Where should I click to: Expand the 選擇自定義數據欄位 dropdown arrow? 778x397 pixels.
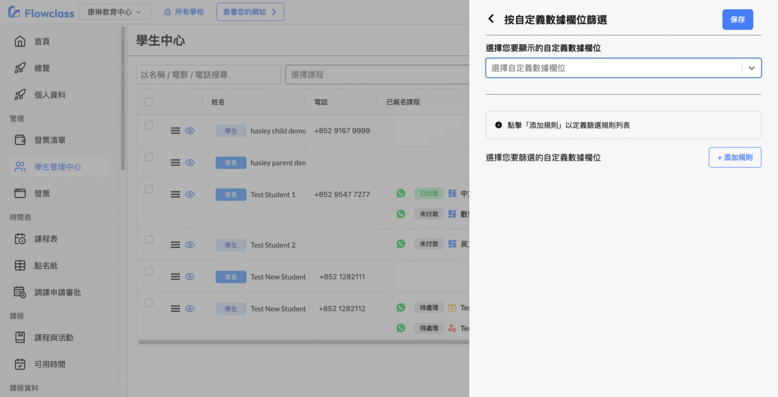tap(752, 68)
